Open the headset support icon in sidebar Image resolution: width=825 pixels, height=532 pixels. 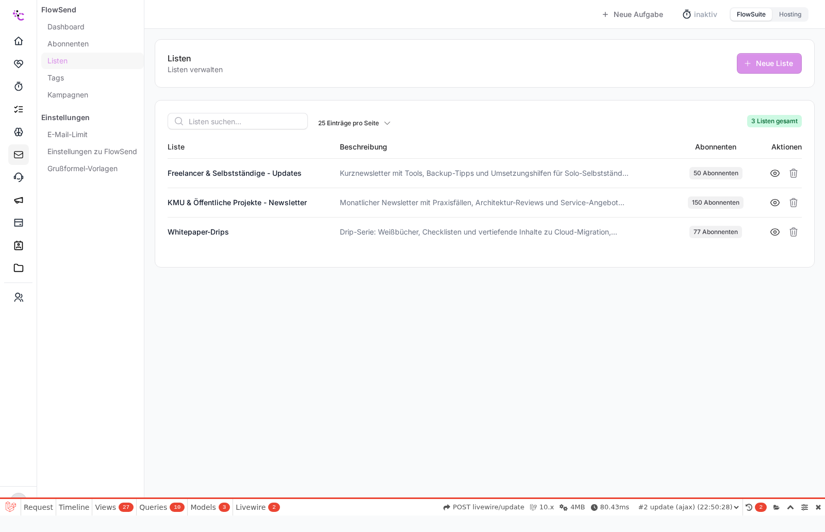pyautogui.click(x=19, y=177)
